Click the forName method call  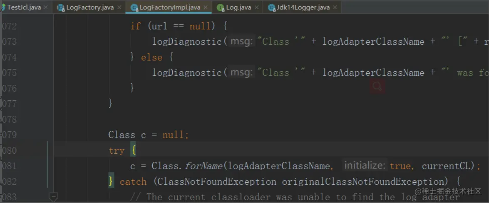(203, 166)
